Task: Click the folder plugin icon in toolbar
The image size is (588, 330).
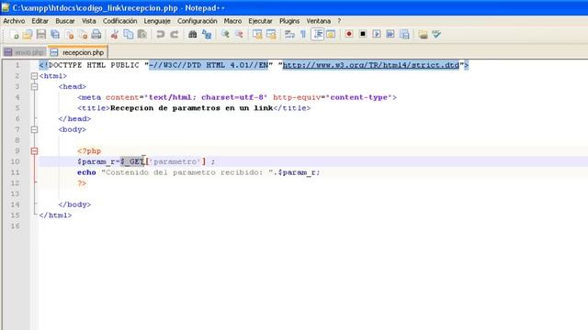Action: pyautogui.click(x=423, y=35)
